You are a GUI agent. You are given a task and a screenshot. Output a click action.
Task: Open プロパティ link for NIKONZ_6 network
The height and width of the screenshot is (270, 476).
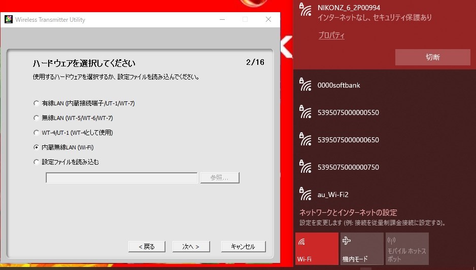pyautogui.click(x=331, y=35)
